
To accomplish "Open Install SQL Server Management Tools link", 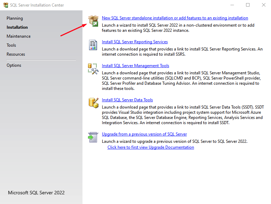I will [135, 66].
